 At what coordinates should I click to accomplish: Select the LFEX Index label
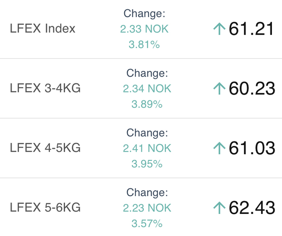(42, 29)
